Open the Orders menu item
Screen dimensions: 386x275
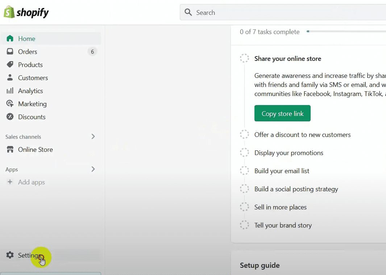tap(28, 51)
